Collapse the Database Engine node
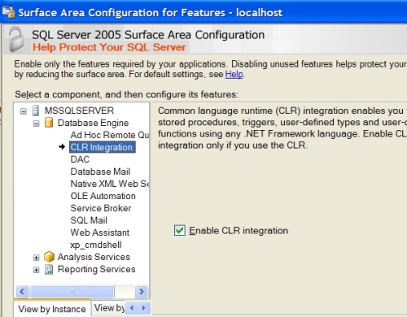Viewport: 407px width, 317px height. (x=36, y=124)
